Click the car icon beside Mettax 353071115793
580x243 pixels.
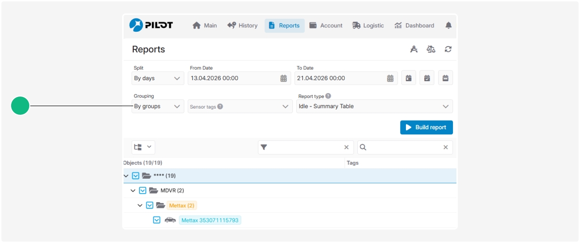point(170,220)
